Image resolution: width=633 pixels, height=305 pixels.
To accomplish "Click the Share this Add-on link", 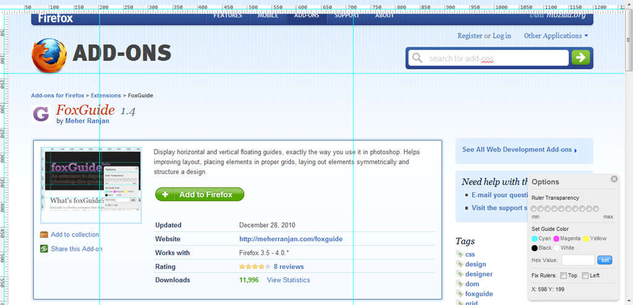I will [77, 249].
